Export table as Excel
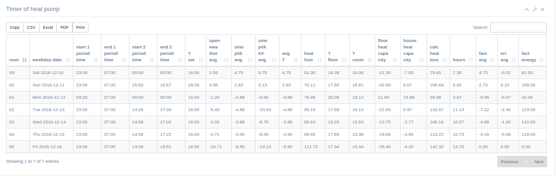 pyautogui.click(x=48, y=27)
